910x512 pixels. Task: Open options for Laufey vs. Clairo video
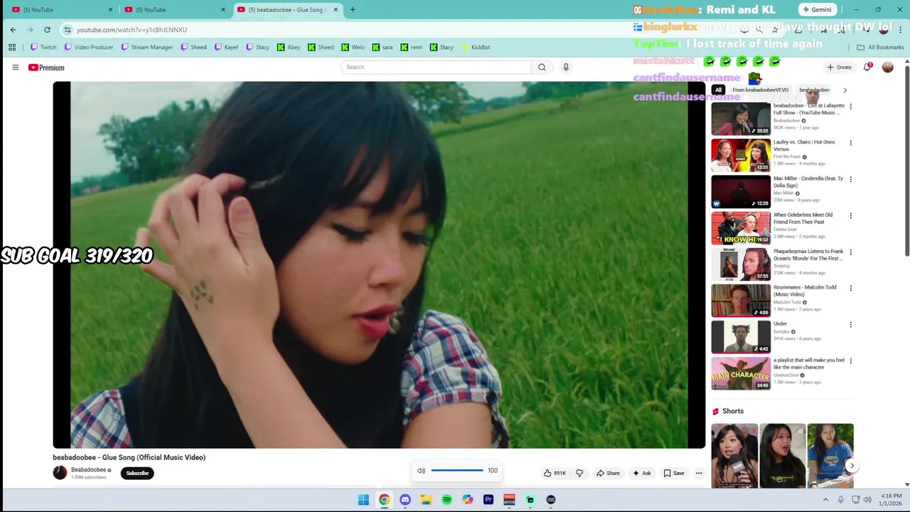(850, 143)
